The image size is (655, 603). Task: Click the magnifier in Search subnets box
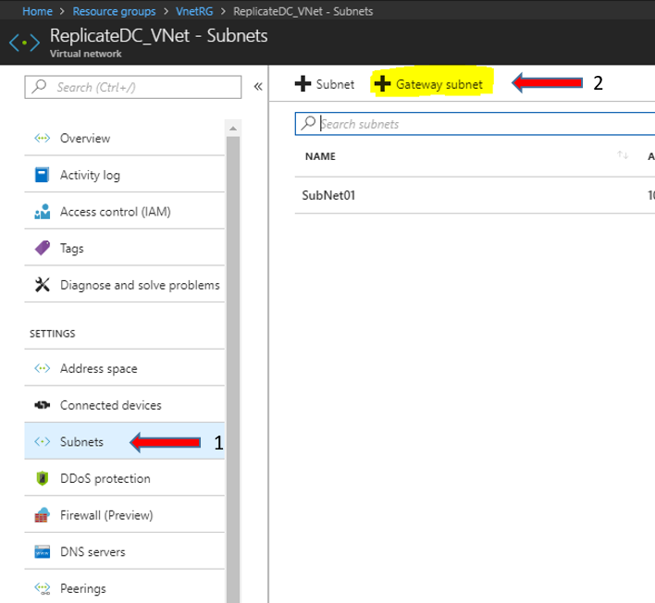click(x=308, y=123)
